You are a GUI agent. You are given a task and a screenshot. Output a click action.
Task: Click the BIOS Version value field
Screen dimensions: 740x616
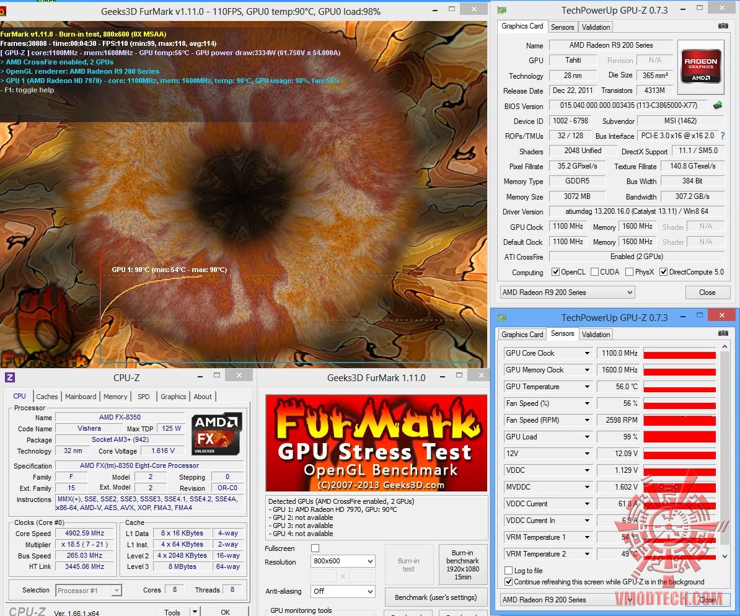click(629, 105)
